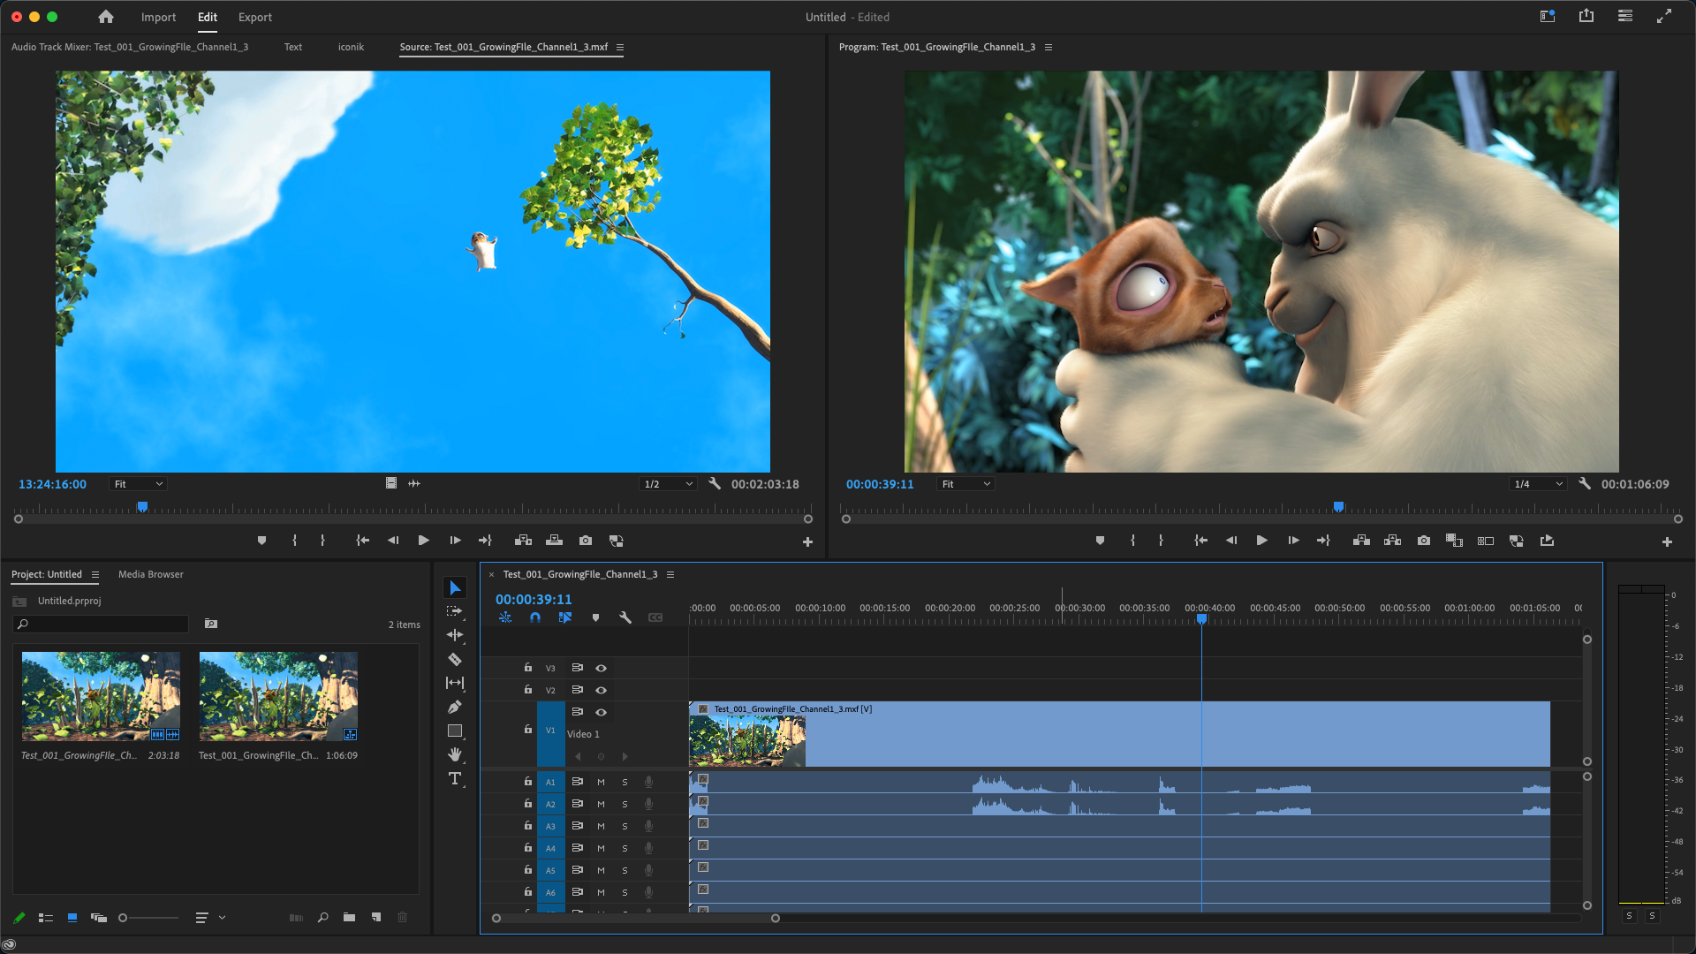Toggle lock on track V3
Viewport: 1696px width, 954px height.
point(528,668)
